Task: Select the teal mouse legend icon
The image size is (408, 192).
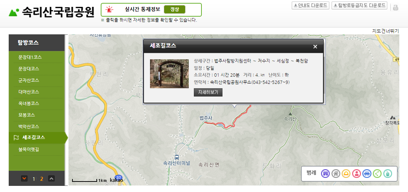Action: coord(388,173)
